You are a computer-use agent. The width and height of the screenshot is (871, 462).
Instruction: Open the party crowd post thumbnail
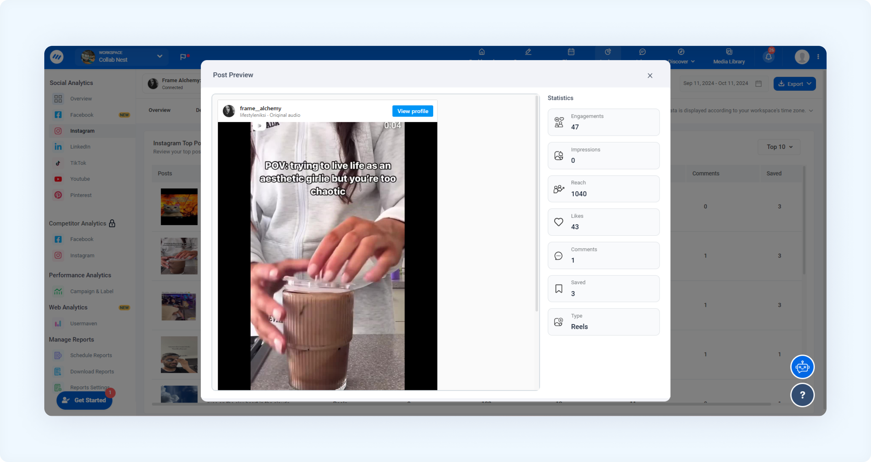(x=179, y=306)
